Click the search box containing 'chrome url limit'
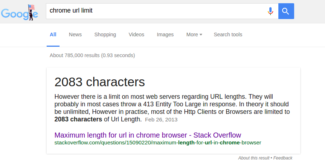Screen dimensions: 325x162 pyautogui.click(x=154, y=11)
